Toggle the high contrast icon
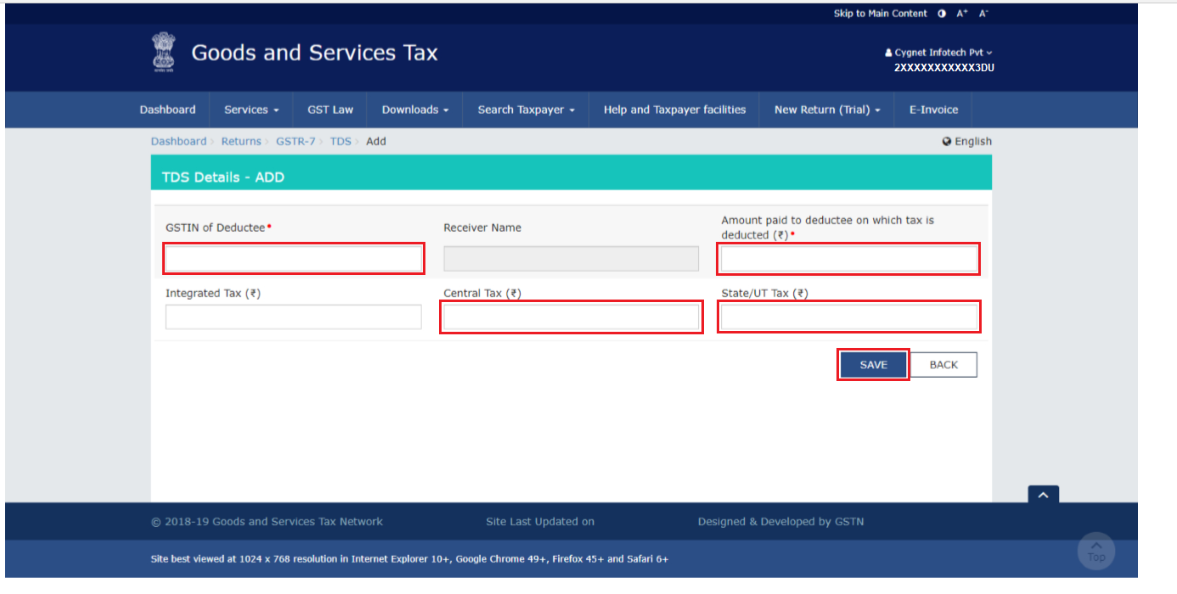 942,14
